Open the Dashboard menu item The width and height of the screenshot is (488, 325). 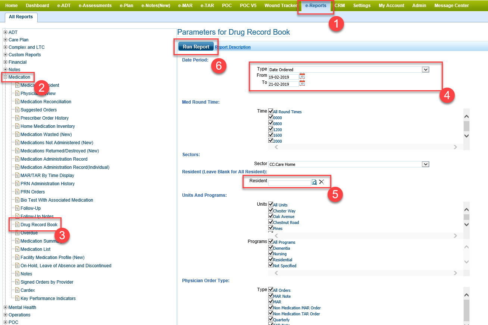(x=37, y=6)
